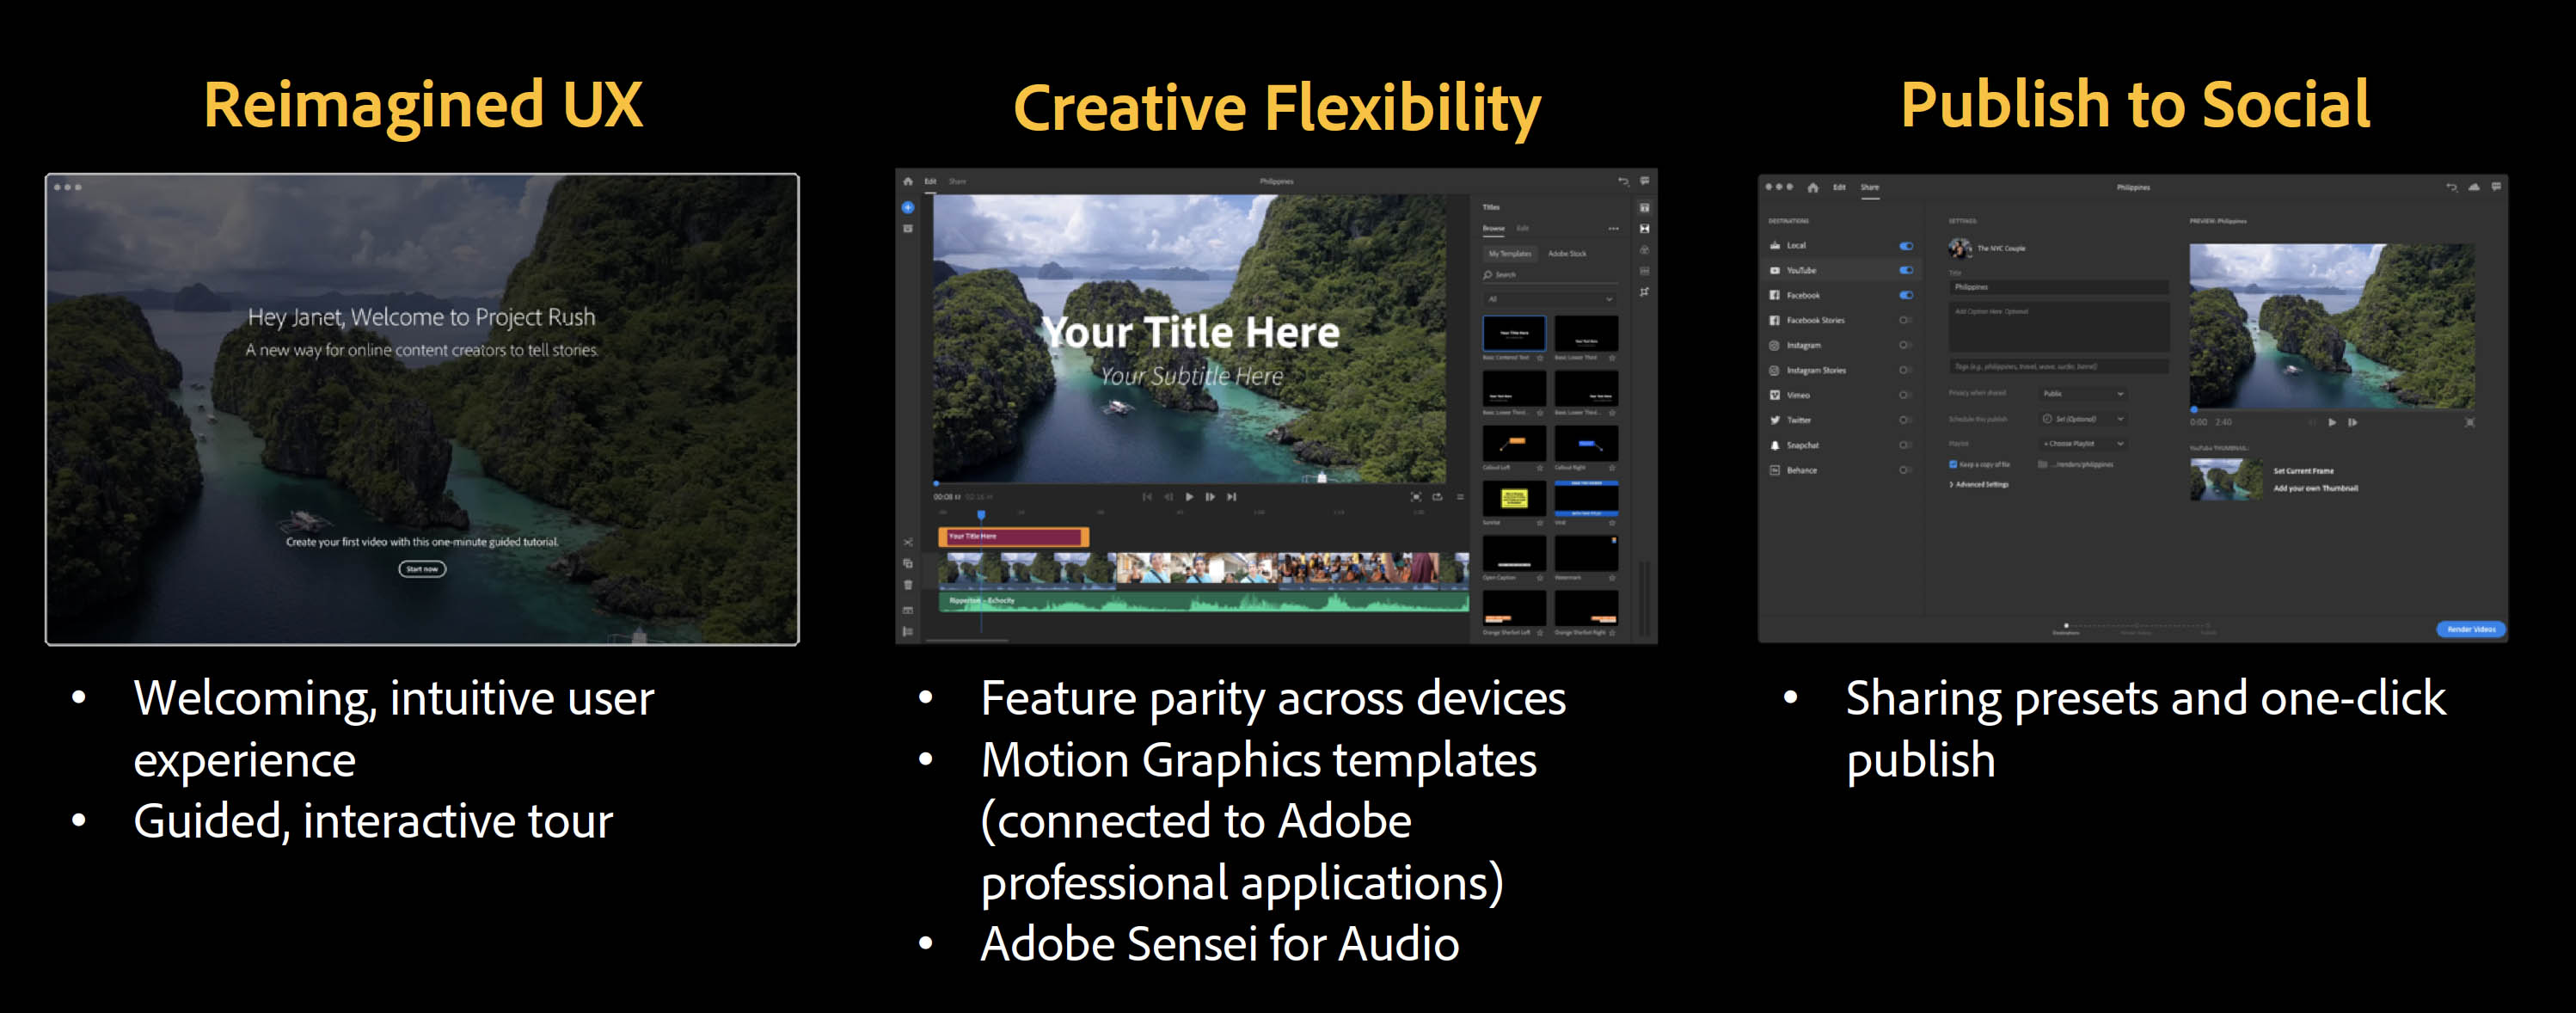
Task: Toggle the loop playback icon in the editor
Action: [1438, 497]
